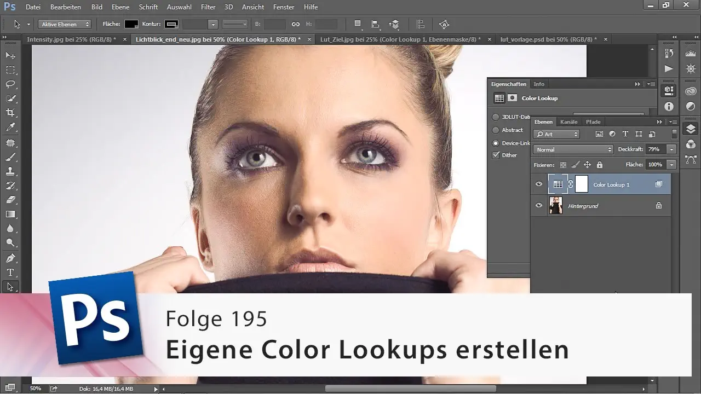Select the Horizontal Type tool
Viewport: 701px width, 394px height.
tap(10, 271)
